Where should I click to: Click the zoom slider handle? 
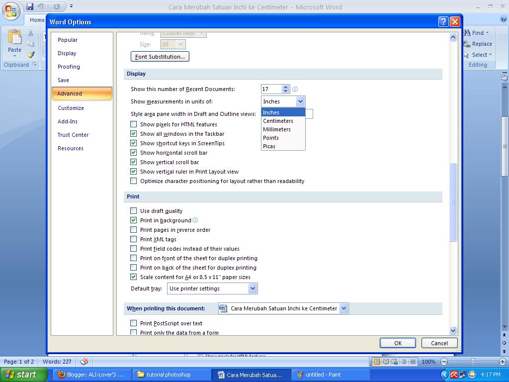473,361
